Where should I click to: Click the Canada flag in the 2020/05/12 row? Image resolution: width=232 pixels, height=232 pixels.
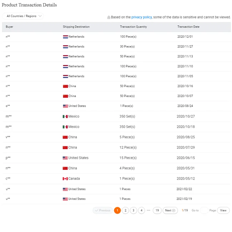tap(65, 178)
